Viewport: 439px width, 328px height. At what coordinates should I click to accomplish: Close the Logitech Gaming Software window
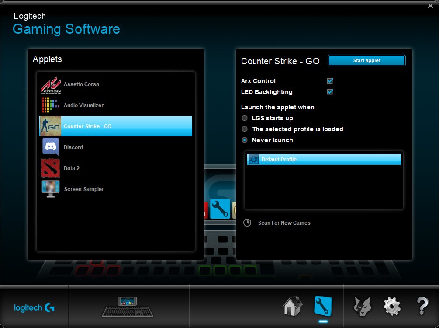(x=430, y=6)
